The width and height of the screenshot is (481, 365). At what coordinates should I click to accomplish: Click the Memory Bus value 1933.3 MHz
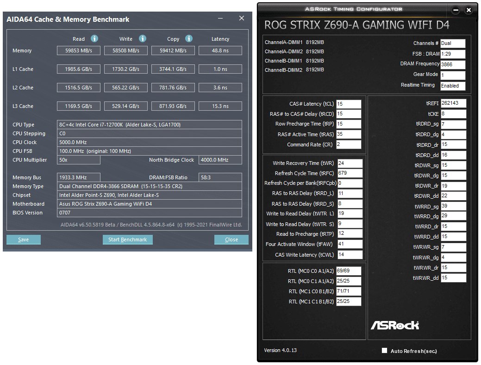(x=79, y=177)
